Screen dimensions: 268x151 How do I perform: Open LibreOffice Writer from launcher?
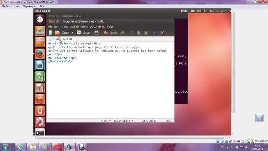coord(40,65)
